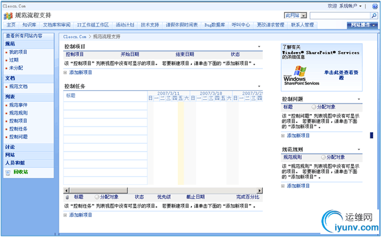Click the attachment icon in 控制任务 column header
382x237 pixels.
[x=67, y=197]
